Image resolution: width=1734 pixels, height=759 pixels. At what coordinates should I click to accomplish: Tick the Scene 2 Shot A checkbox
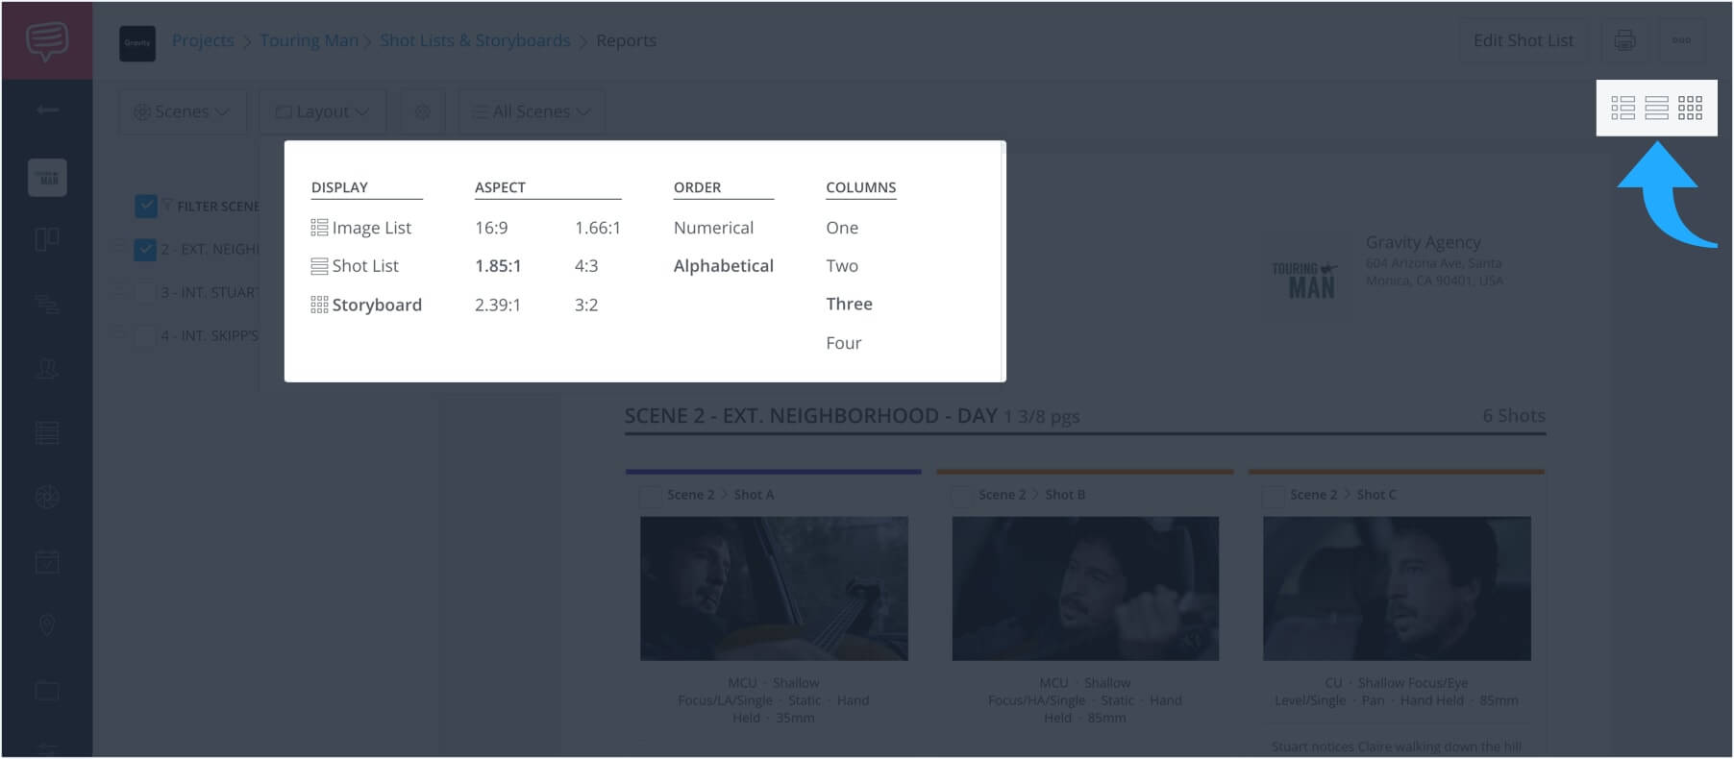click(x=651, y=496)
